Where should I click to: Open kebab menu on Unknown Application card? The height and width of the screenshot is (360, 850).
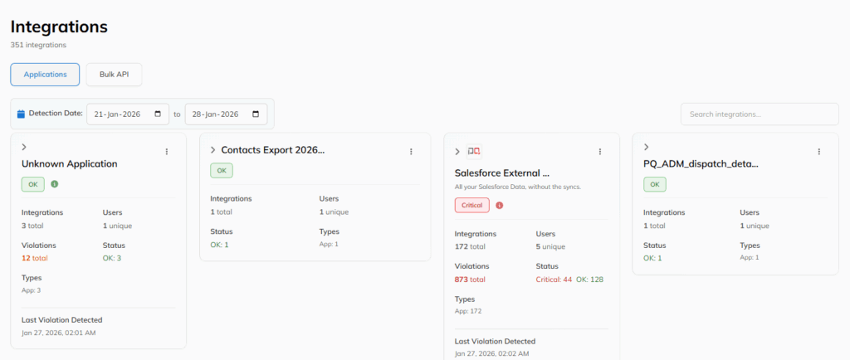(x=167, y=151)
